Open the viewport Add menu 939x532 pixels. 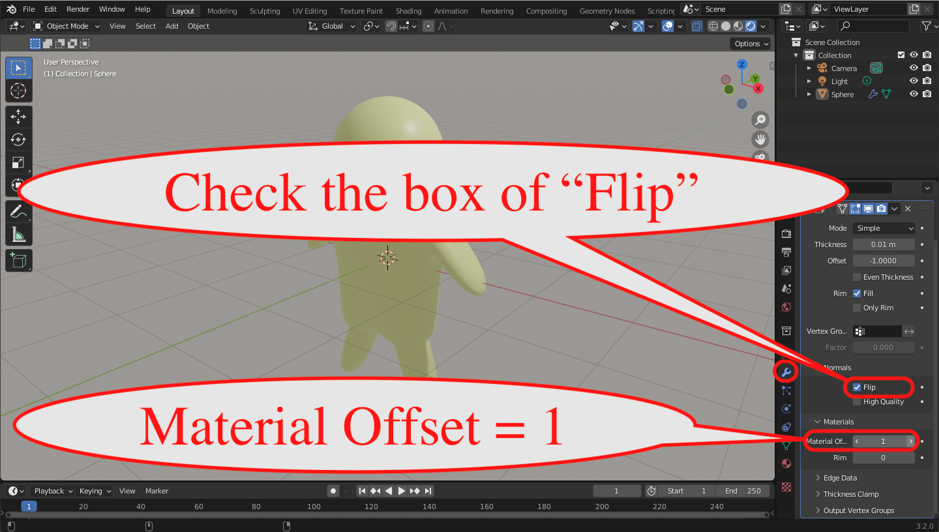[x=171, y=26]
